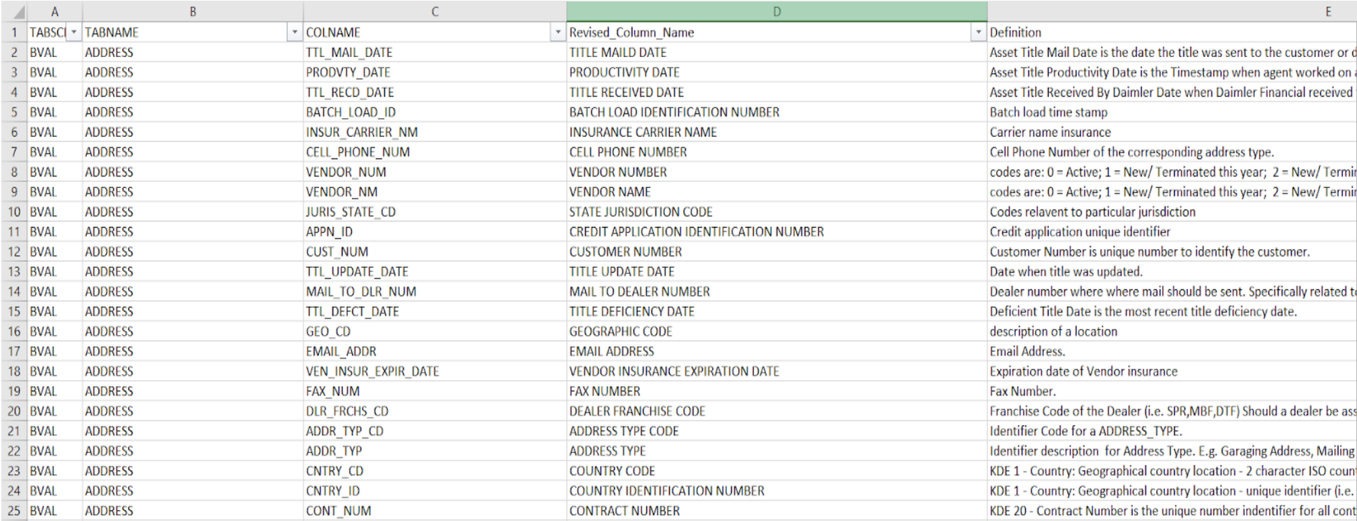Click CREDIT APPLICATION IDENTIFICATION NUMBER cell
This screenshot has height=521, width=1357.
pyautogui.click(x=777, y=232)
